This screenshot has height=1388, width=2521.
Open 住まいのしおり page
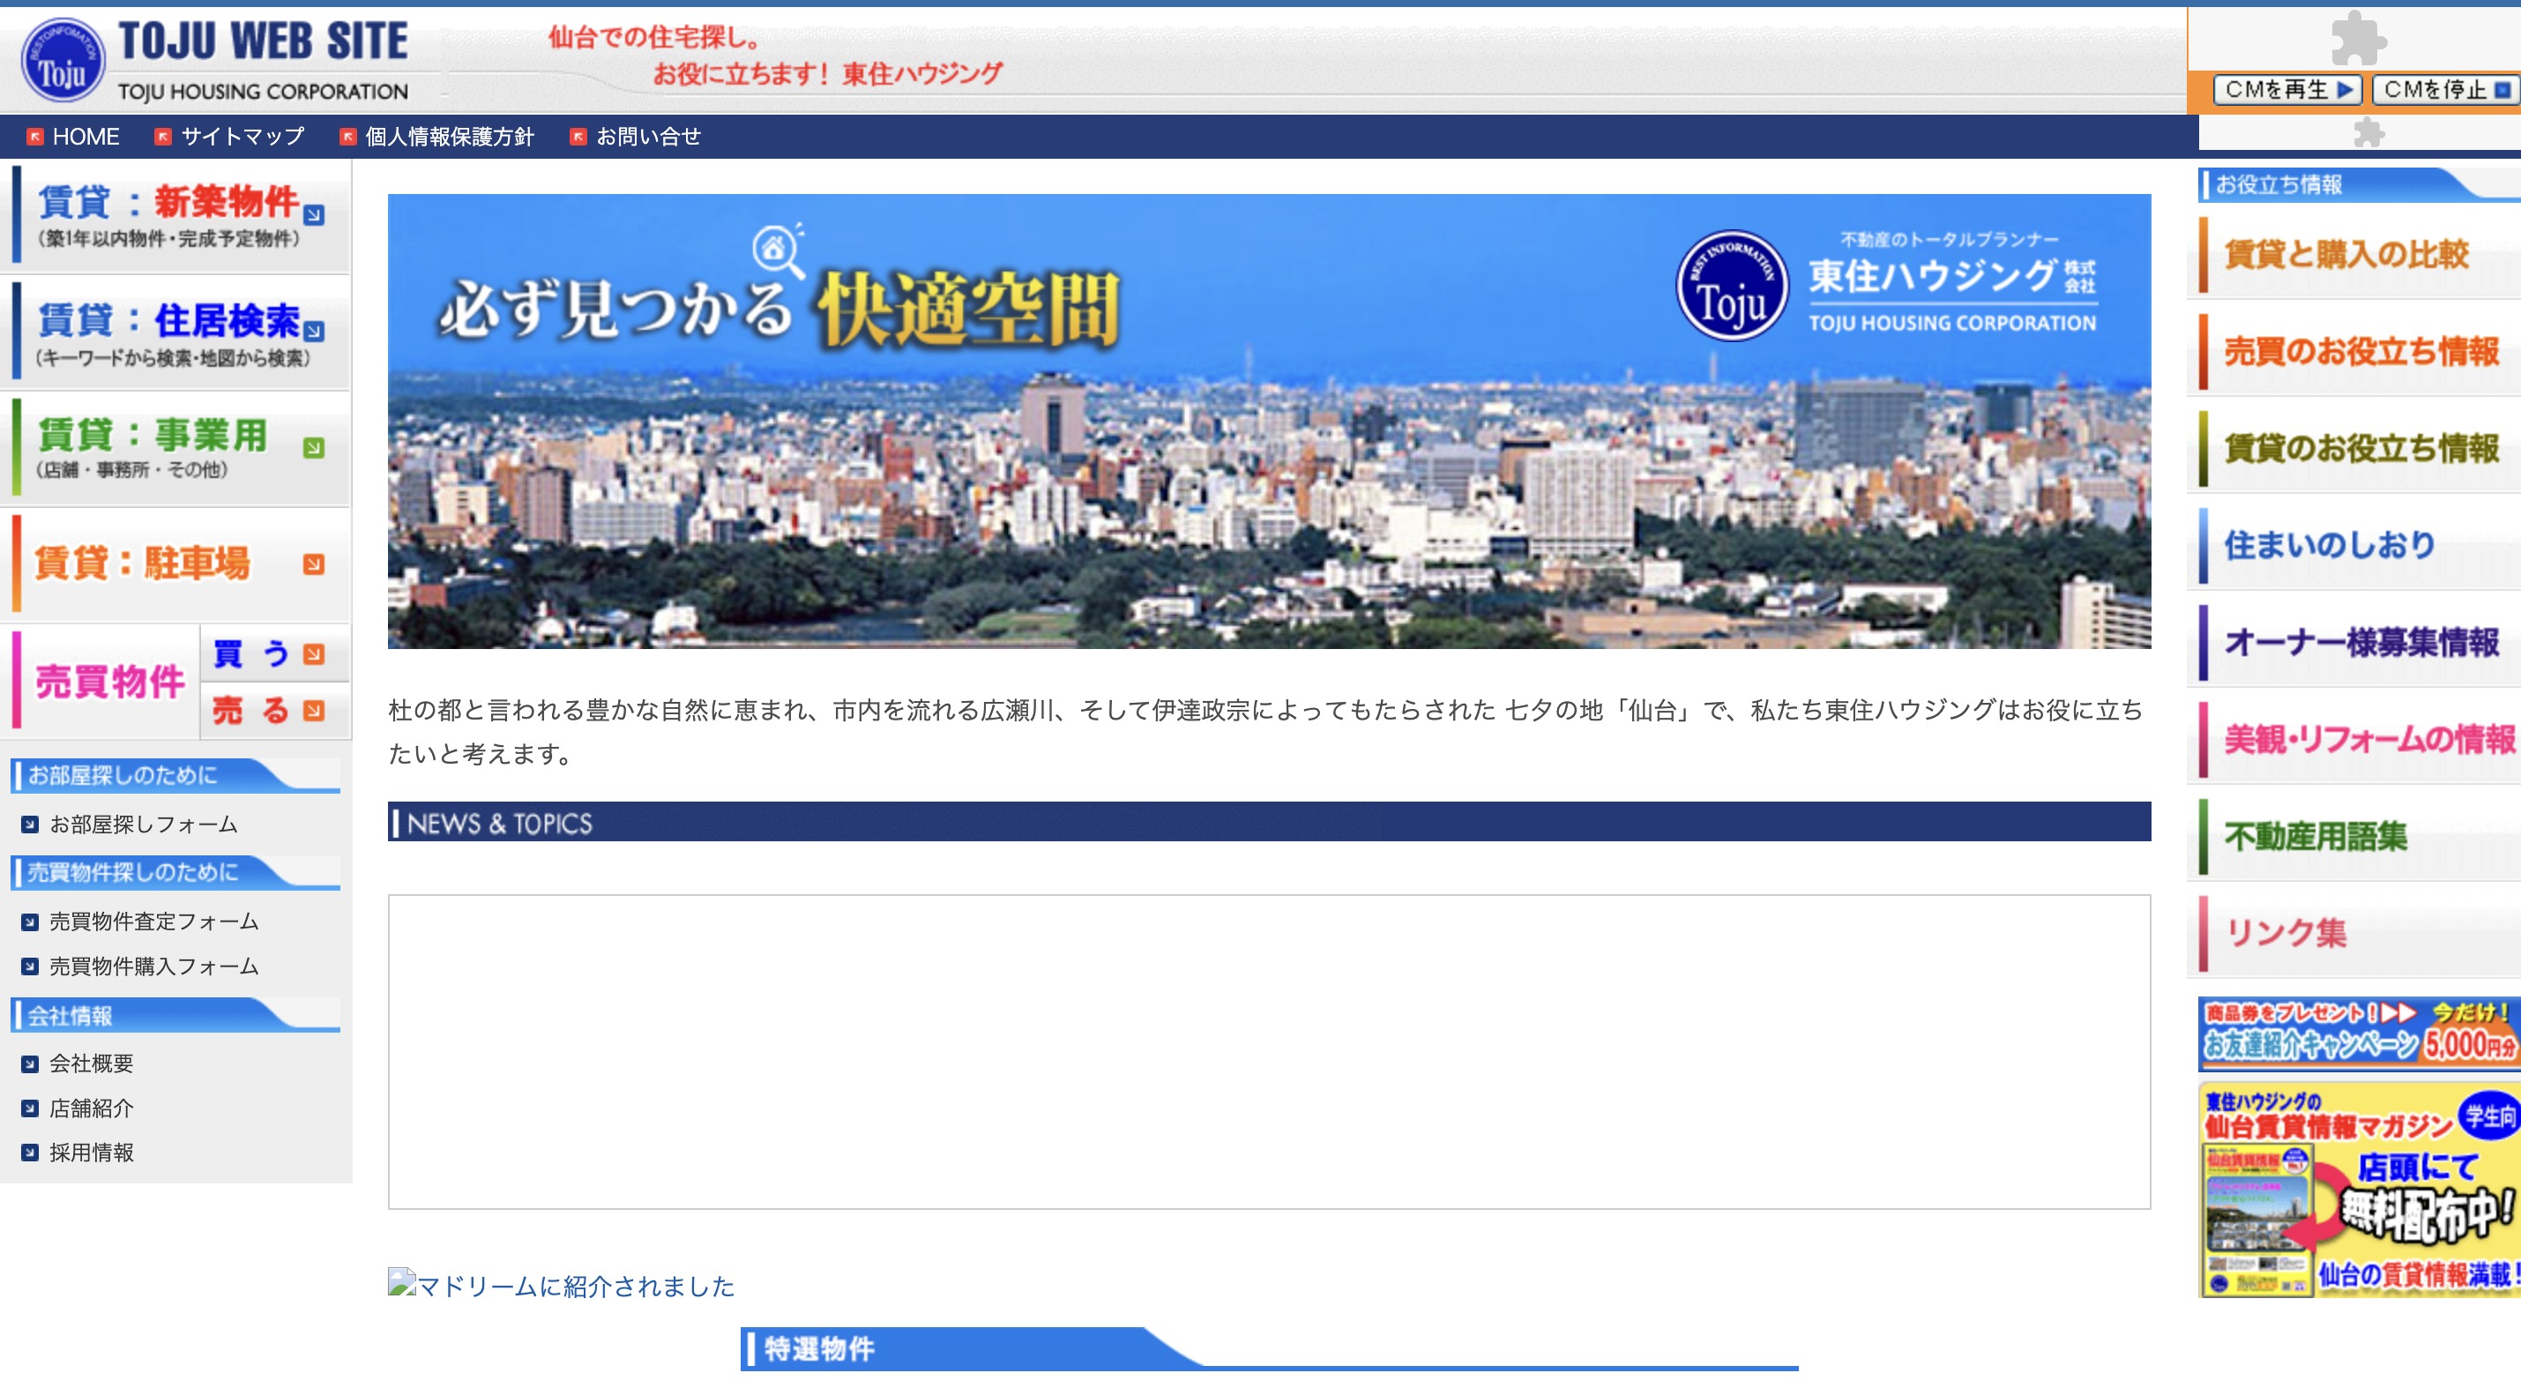2353,545
